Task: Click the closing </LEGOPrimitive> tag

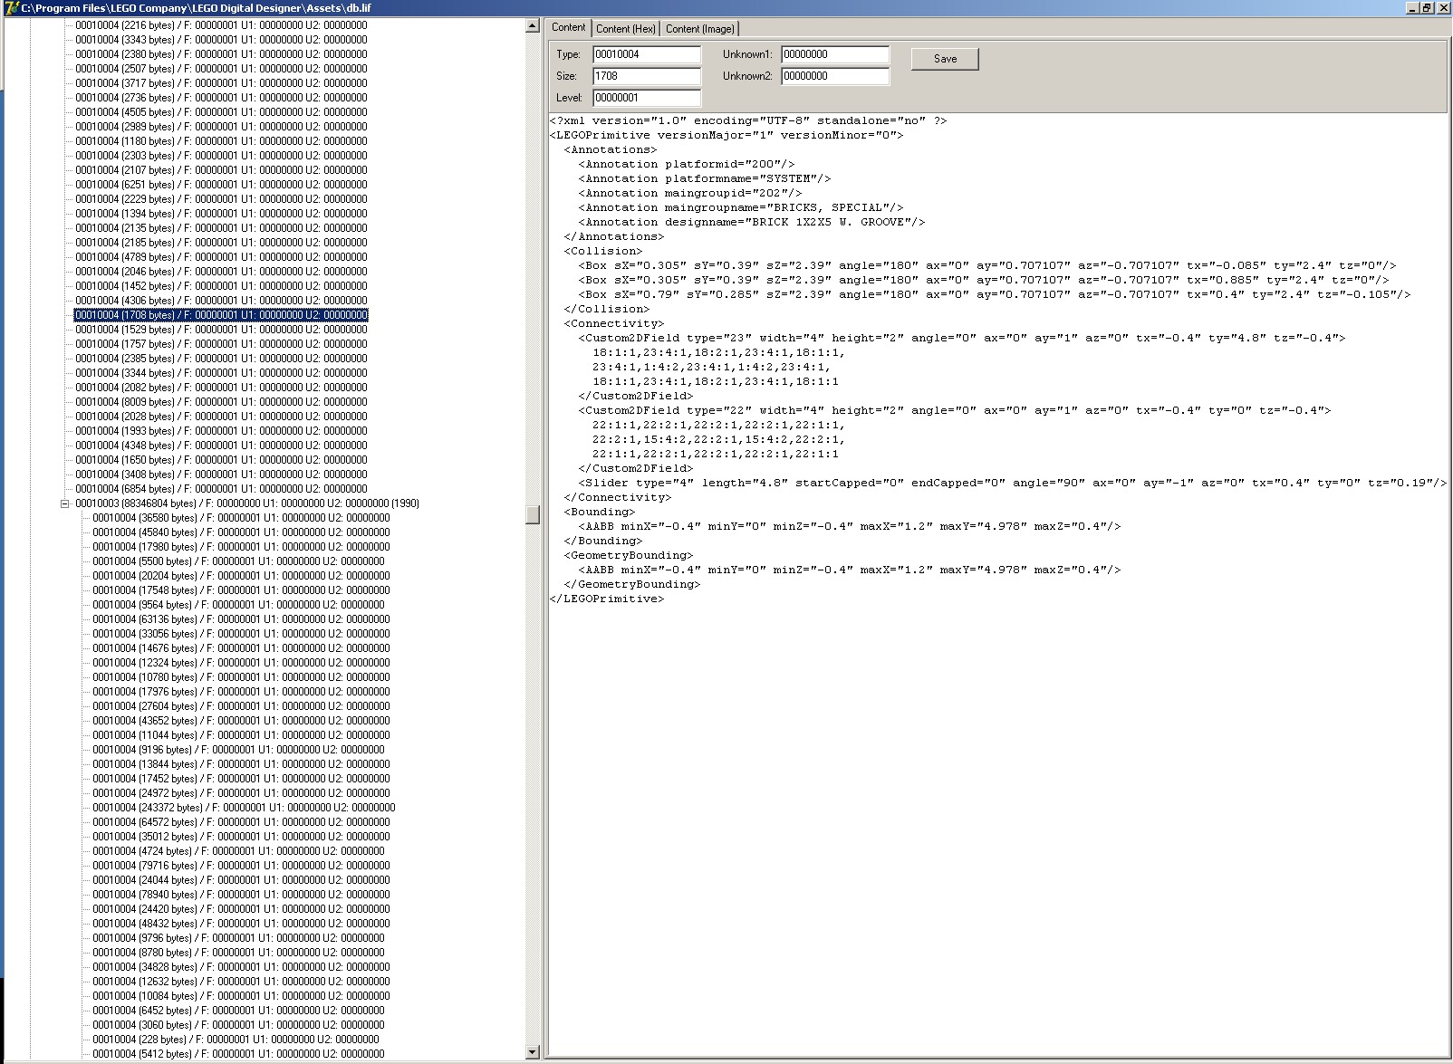Action: [x=607, y=599]
